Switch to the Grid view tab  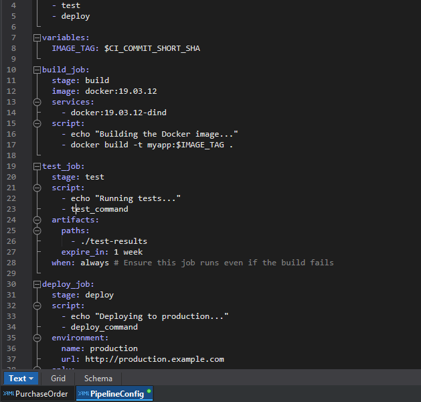[x=58, y=379]
